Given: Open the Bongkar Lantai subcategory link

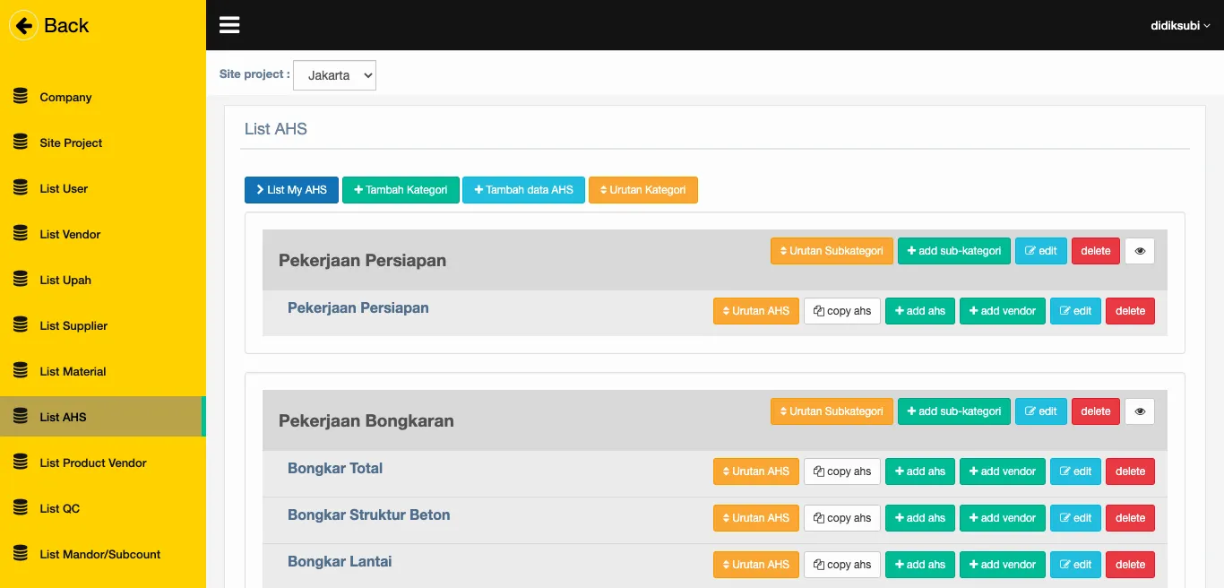Looking at the screenshot, I should 340,561.
